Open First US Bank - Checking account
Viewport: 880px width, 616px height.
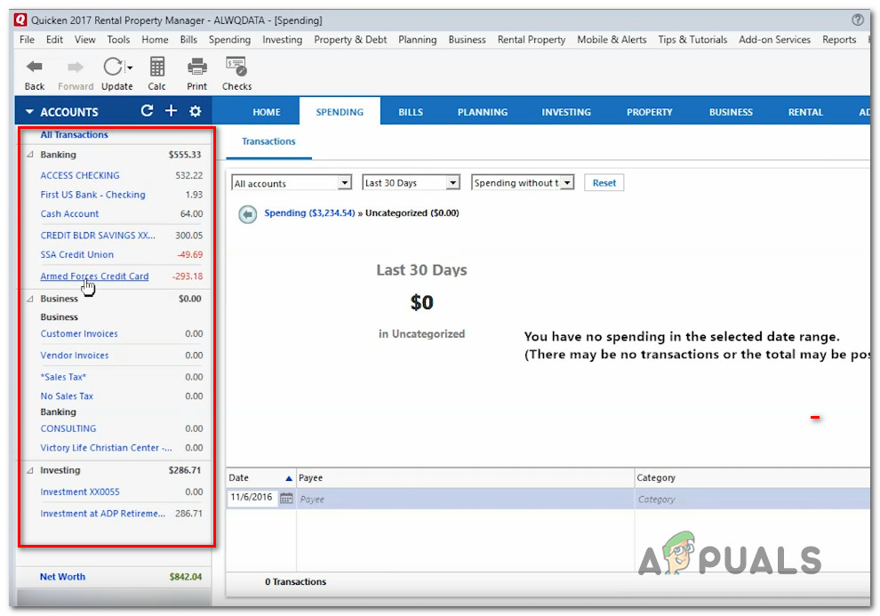click(92, 195)
